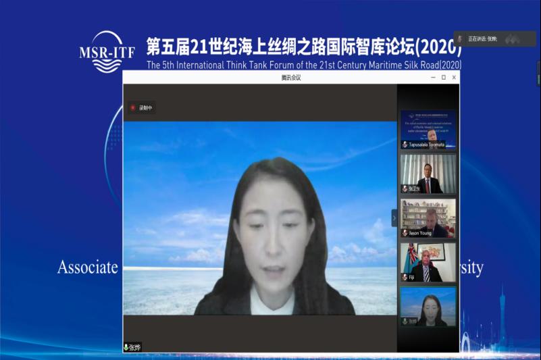
Task: Click microphone icon on Tapusalaia Toomata's tile
Action: (x=405, y=145)
